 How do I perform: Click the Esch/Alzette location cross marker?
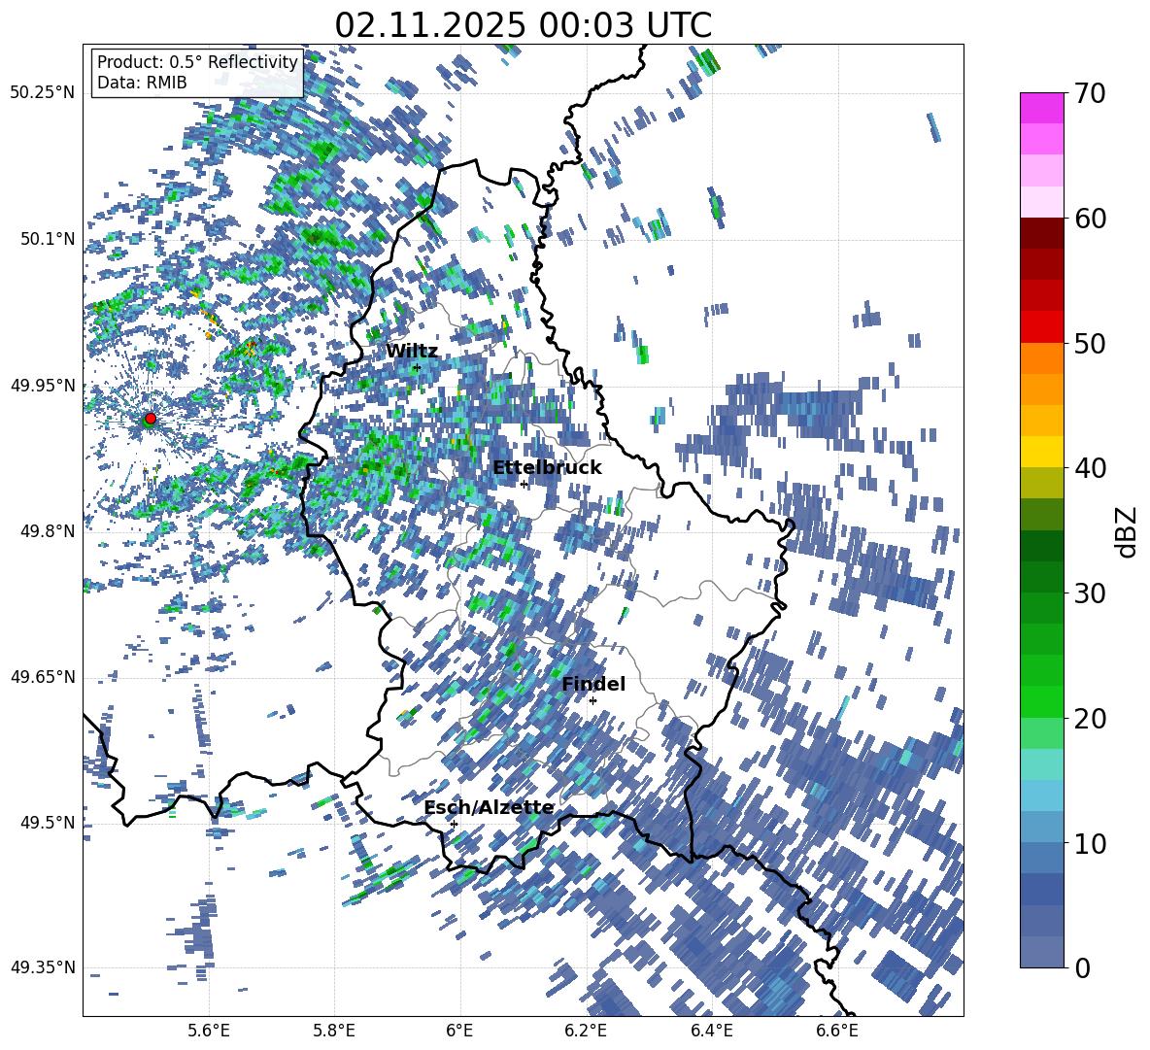coord(454,824)
